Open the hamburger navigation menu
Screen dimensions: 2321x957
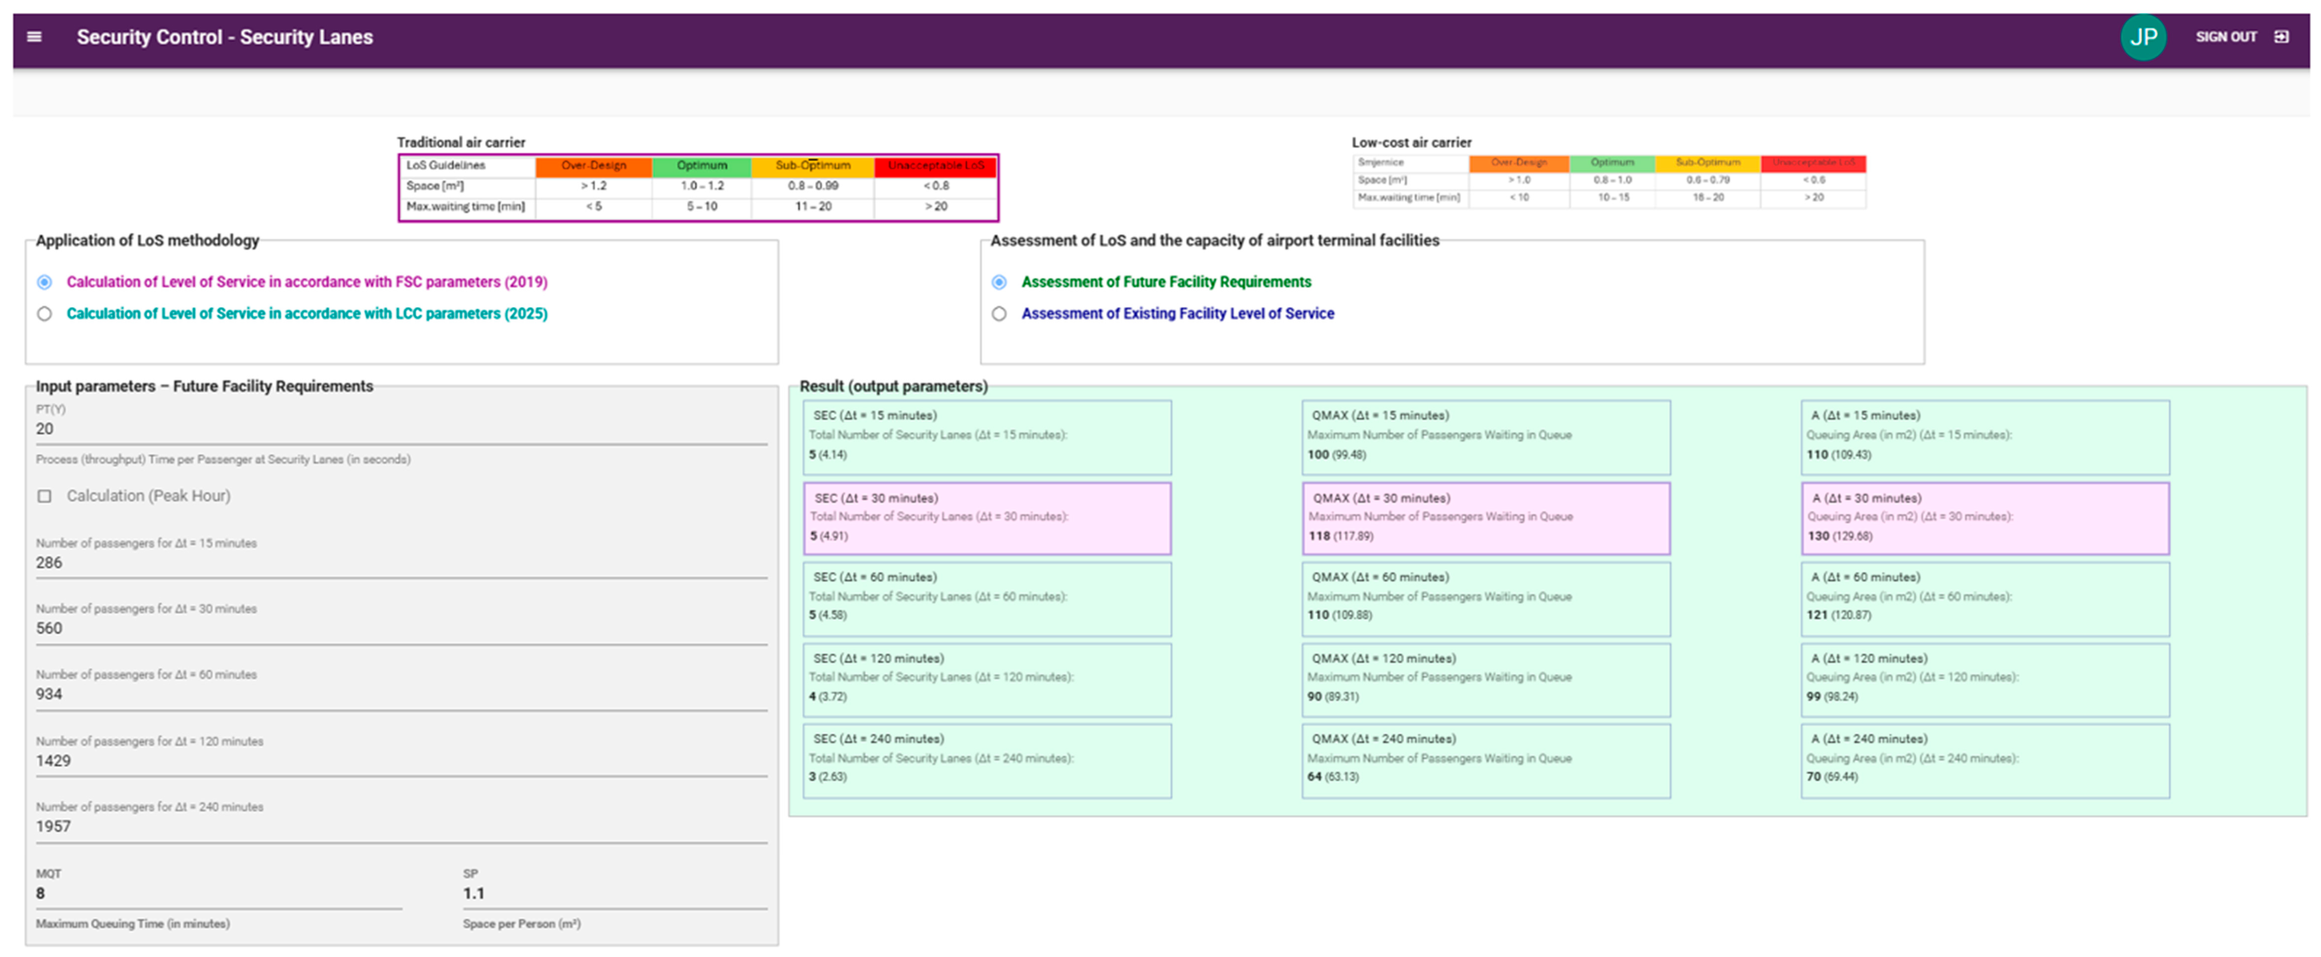click(x=34, y=37)
